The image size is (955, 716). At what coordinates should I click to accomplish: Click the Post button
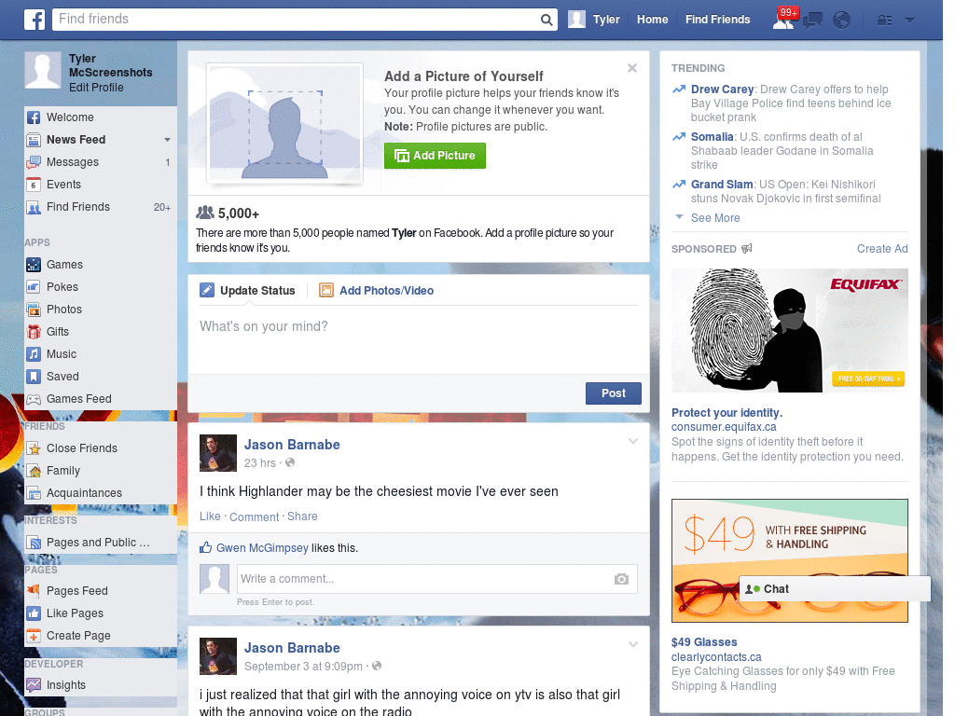[x=614, y=393]
